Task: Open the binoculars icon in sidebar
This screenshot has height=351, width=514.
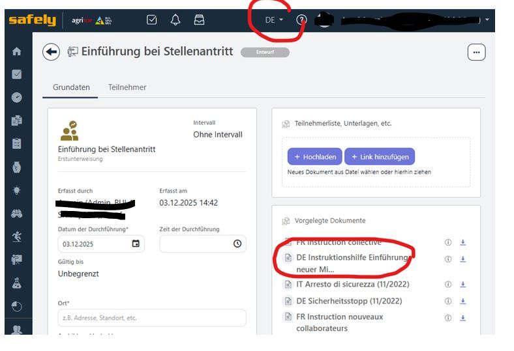Action: pyautogui.click(x=17, y=214)
